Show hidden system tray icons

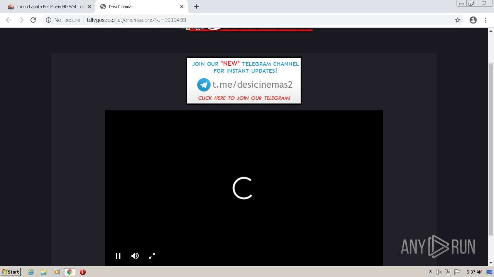point(430,272)
